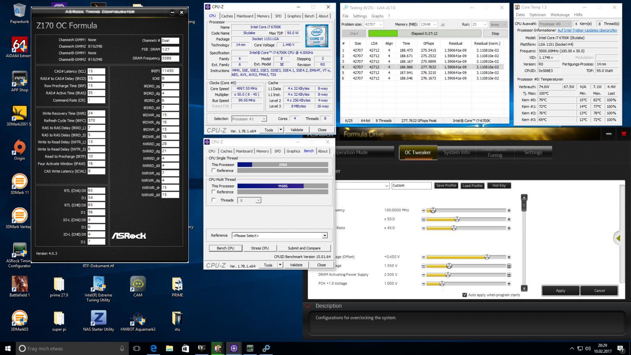Click the gear-shaped taskbar icon

[x=266, y=348]
